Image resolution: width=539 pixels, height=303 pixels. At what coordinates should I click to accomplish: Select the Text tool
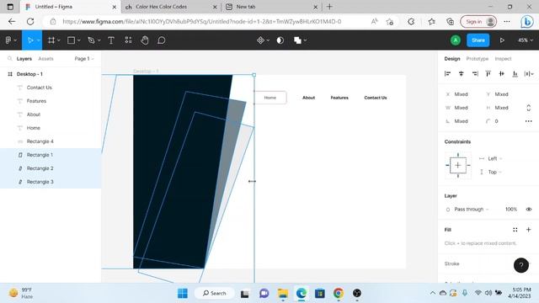[x=111, y=40]
